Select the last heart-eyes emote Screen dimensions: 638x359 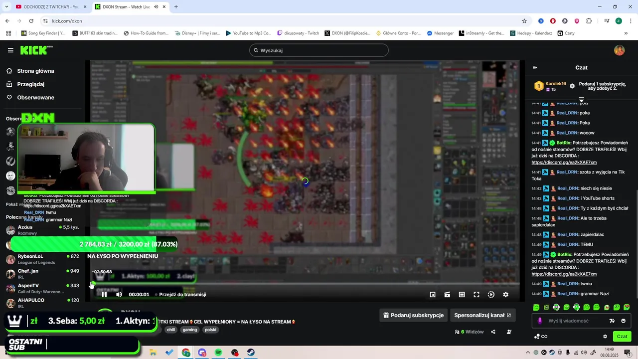click(x=627, y=307)
